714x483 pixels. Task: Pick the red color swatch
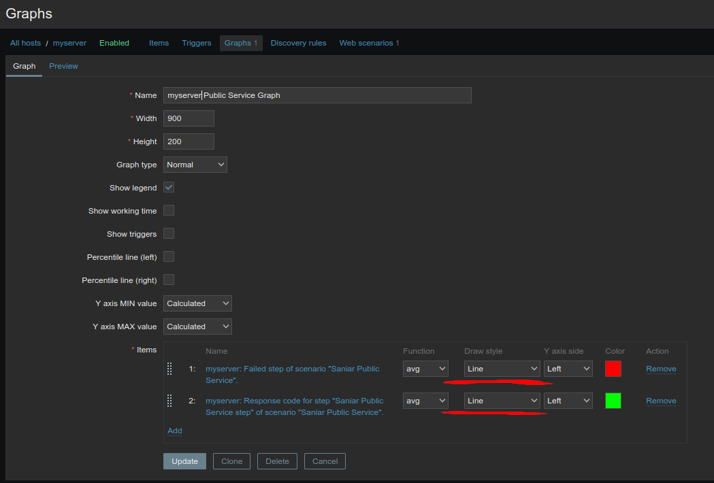[613, 369]
